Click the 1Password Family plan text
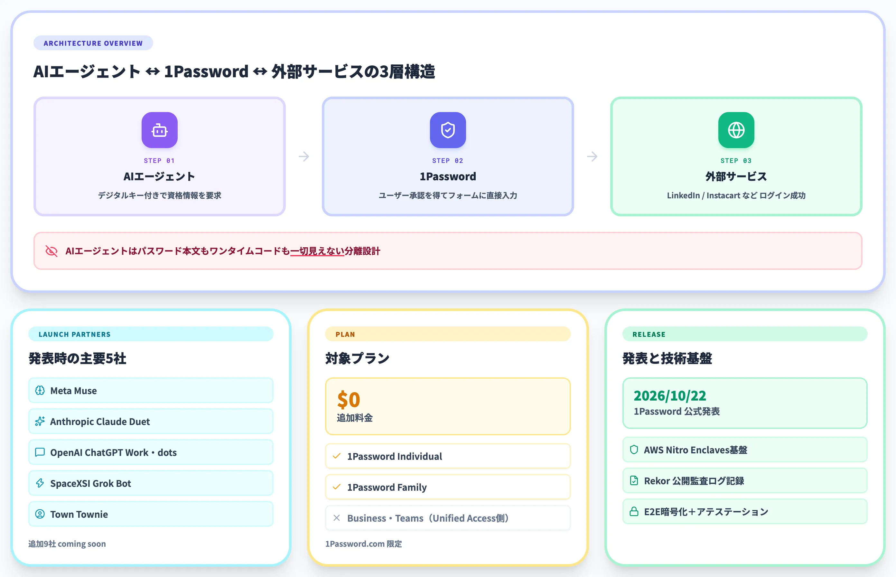This screenshot has width=896, height=577. pyautogui.click(x=387, y=487)
